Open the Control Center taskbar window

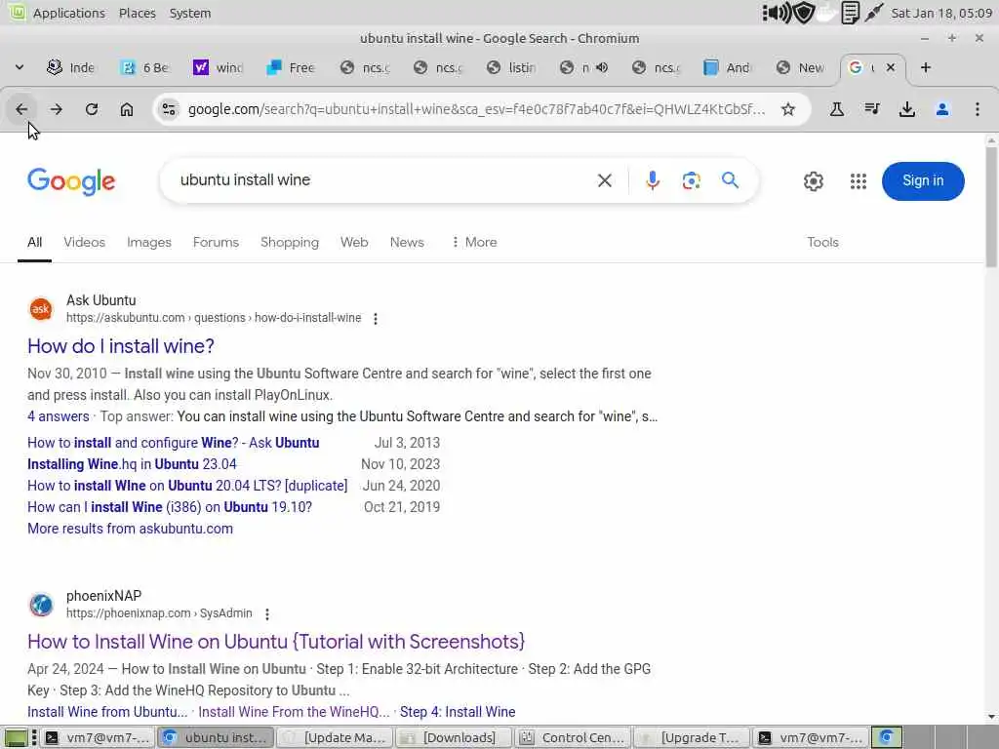[572, 737]
